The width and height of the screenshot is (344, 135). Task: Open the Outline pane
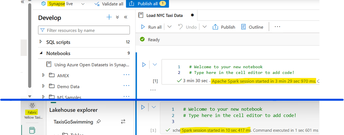click(252, 27)
